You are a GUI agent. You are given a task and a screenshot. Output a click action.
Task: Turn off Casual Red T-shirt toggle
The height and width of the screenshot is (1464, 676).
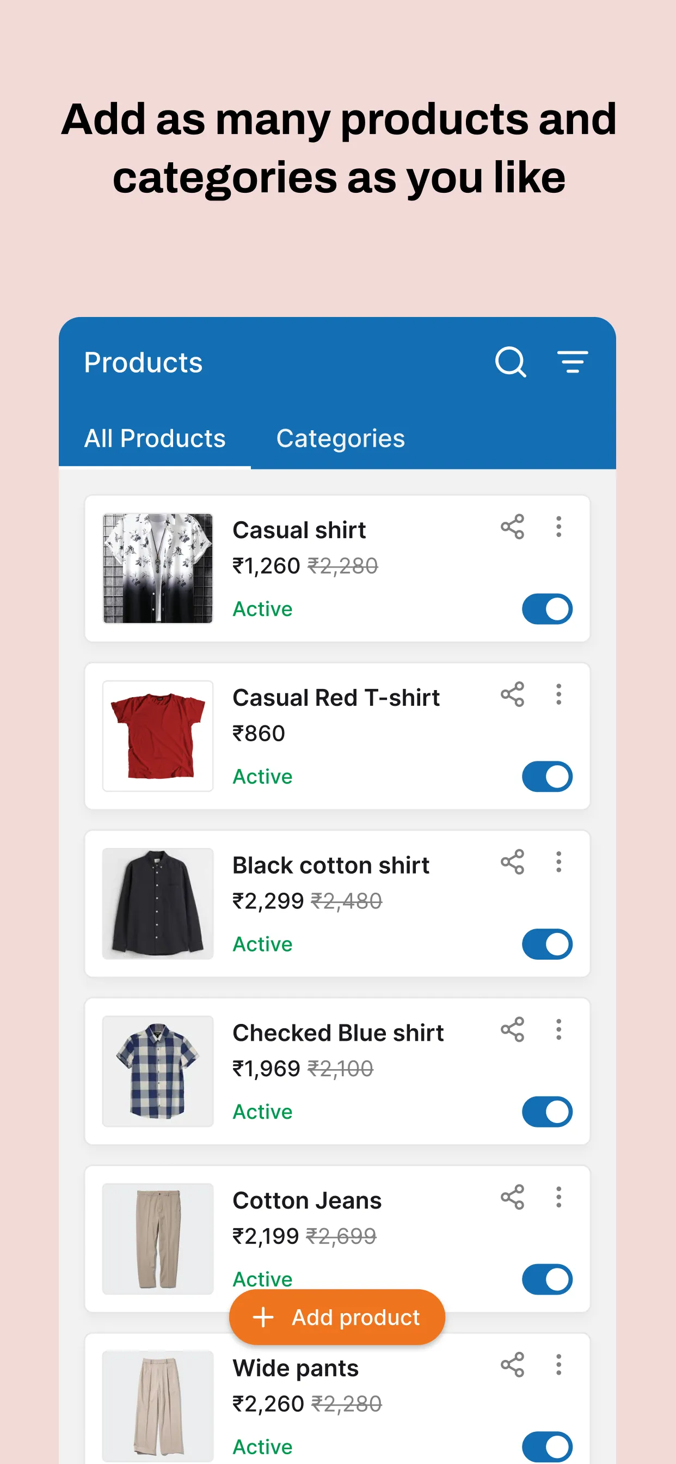click(x=547, y=776)
